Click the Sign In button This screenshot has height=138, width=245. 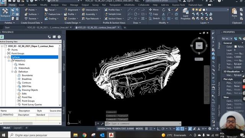188,1
